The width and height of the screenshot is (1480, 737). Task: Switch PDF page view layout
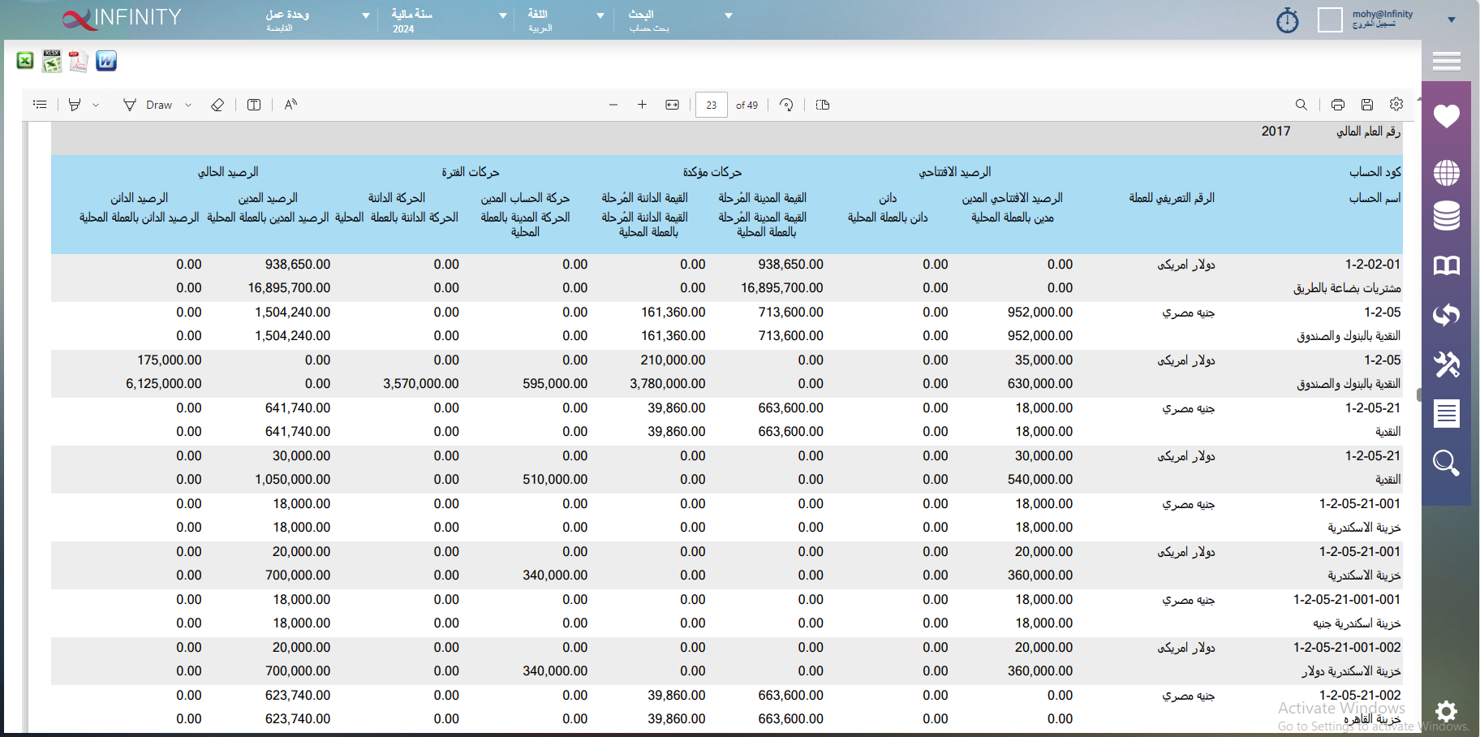pyautogui.click(x=823, y=105)
